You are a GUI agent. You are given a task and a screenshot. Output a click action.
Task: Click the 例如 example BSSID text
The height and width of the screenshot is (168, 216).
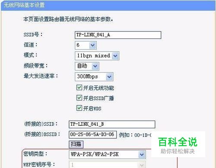pyautogui.click(x=135, y=135)
